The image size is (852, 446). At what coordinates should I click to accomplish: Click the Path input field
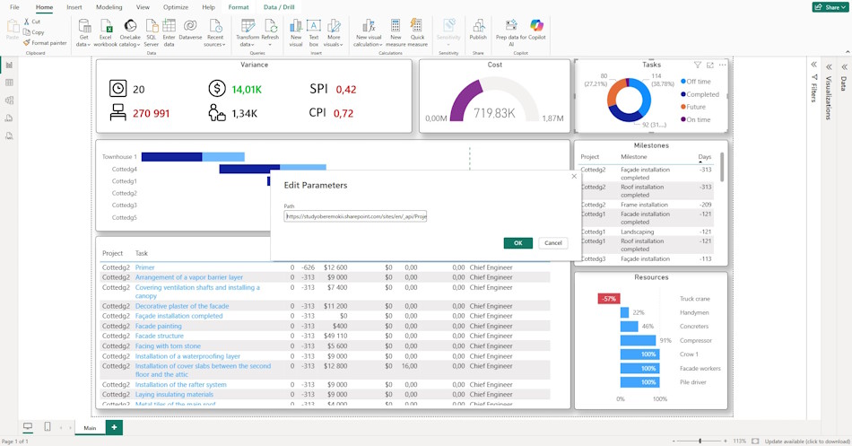point(355,216)
